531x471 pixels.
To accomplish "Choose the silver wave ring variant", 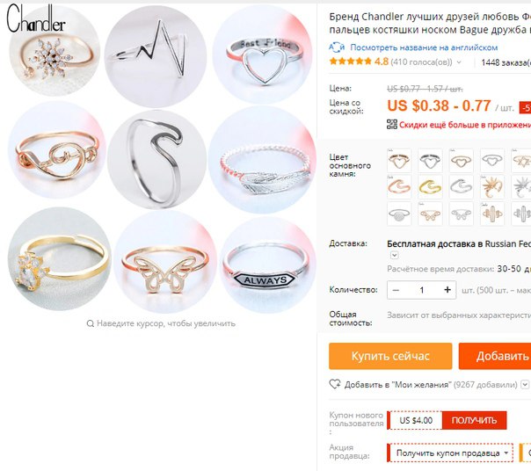I will click(x=462, y=187).
